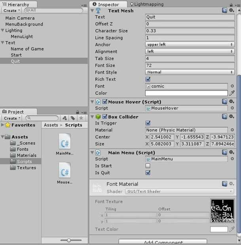Image resolution: width=241 pixels, height=245 pixels.
Task: Open the Font Style dropdown
Action: tap(190, 72)
